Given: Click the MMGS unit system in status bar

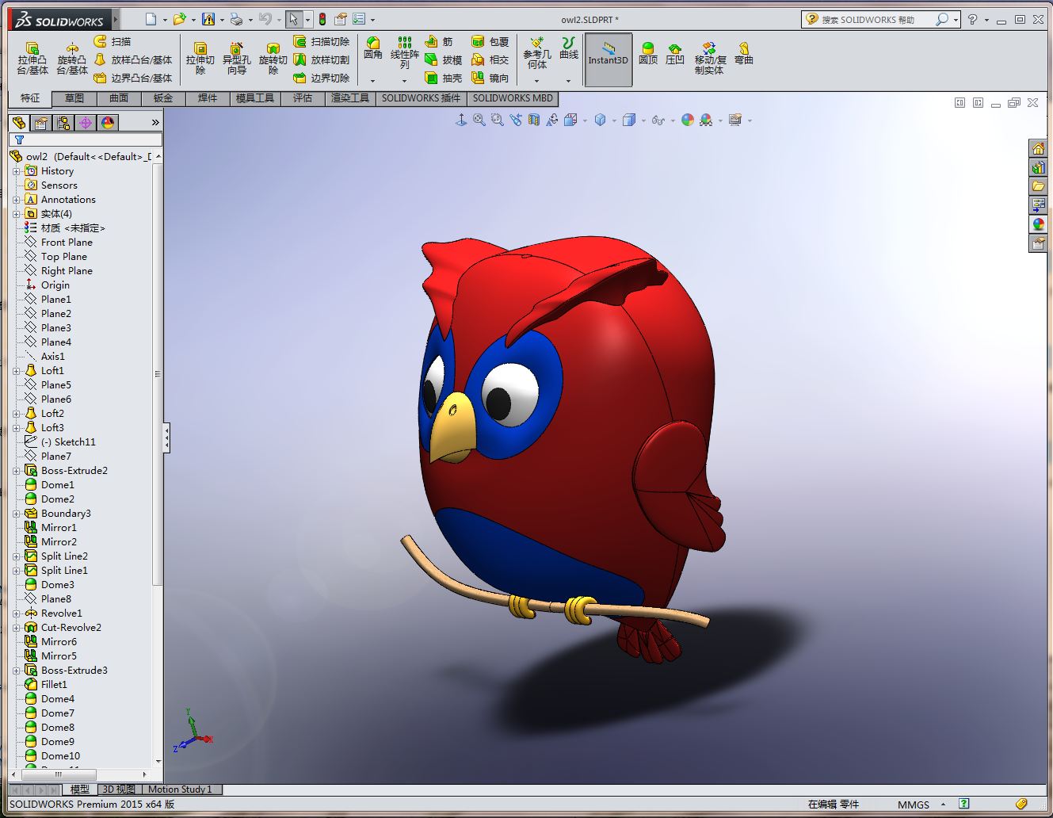Looking at the screenshot, I should (914, 805).
